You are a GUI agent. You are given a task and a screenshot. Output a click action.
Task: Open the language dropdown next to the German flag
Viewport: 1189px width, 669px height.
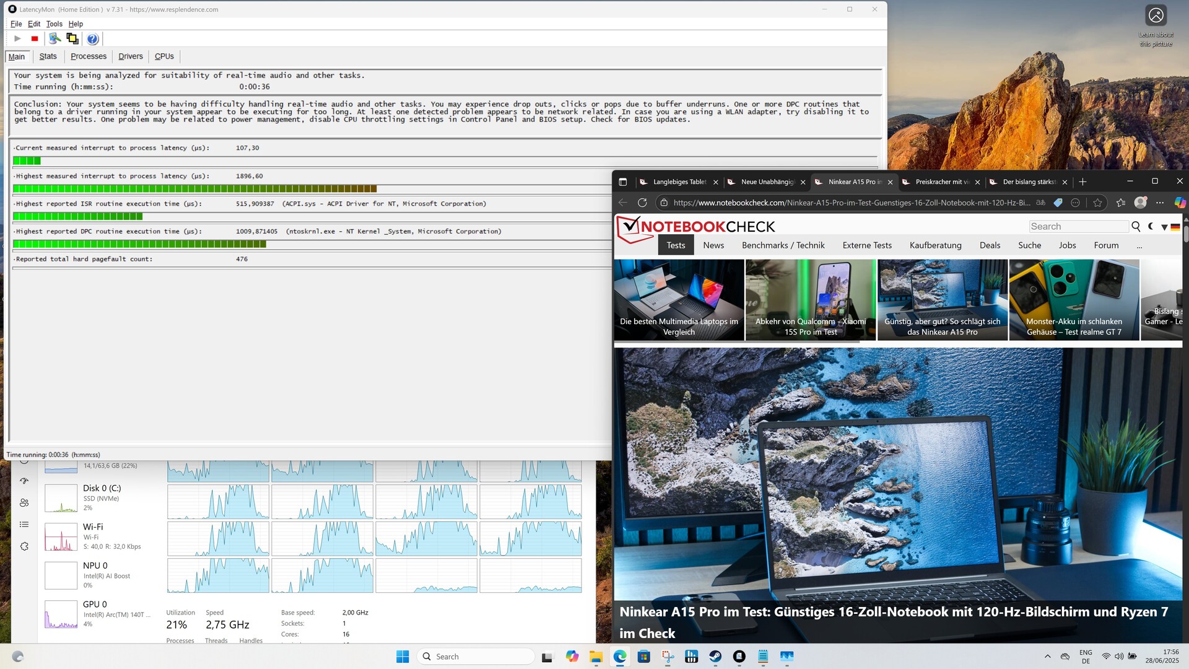(x=1164, y=227)
